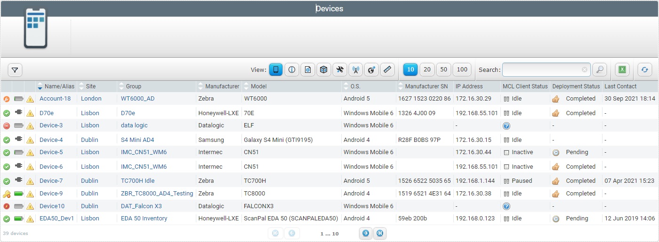
Task: Click the 39 devices count label
Action: pyautogui.click(x=16, y=234)
